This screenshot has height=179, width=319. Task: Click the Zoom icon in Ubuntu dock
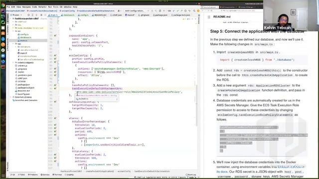coord(3,56)
